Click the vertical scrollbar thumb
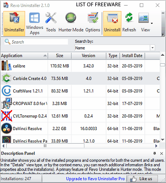 [x=163, y=65]
